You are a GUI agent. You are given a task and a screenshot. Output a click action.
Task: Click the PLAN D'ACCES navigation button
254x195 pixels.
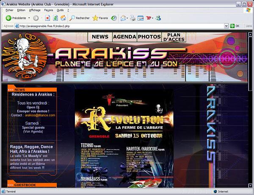[x=174, y=37]
